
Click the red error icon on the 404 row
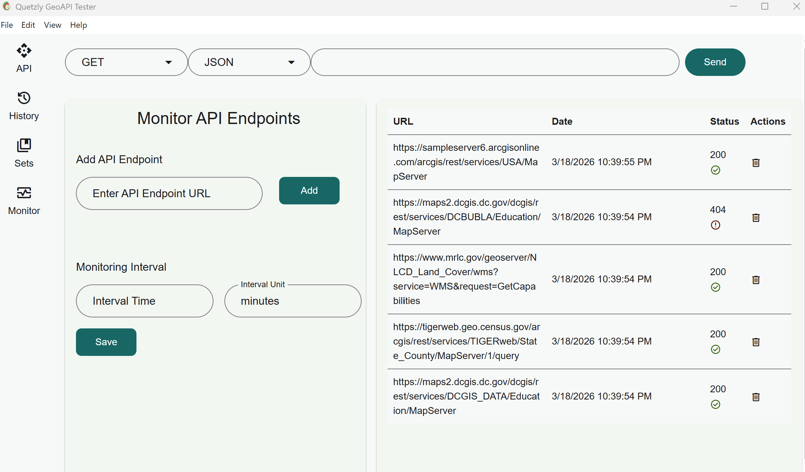pyautogui.click(x=716, y=225)
